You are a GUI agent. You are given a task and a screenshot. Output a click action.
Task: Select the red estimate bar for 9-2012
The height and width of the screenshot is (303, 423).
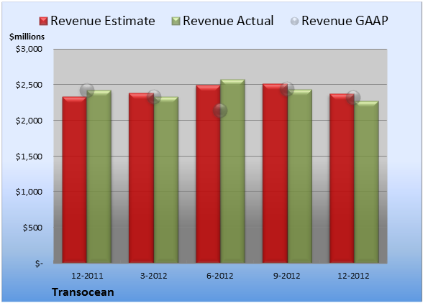[275, 173]
